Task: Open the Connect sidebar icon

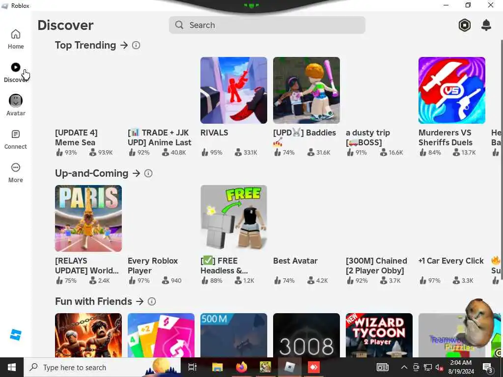Action: point(15,135)
